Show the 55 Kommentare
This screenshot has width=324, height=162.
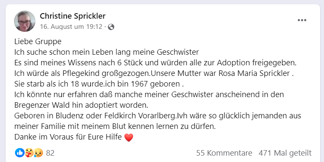coord(224,153)
